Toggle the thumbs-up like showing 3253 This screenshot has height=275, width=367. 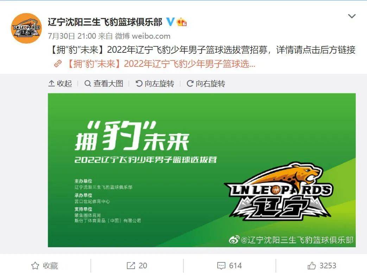pos(322,266)
